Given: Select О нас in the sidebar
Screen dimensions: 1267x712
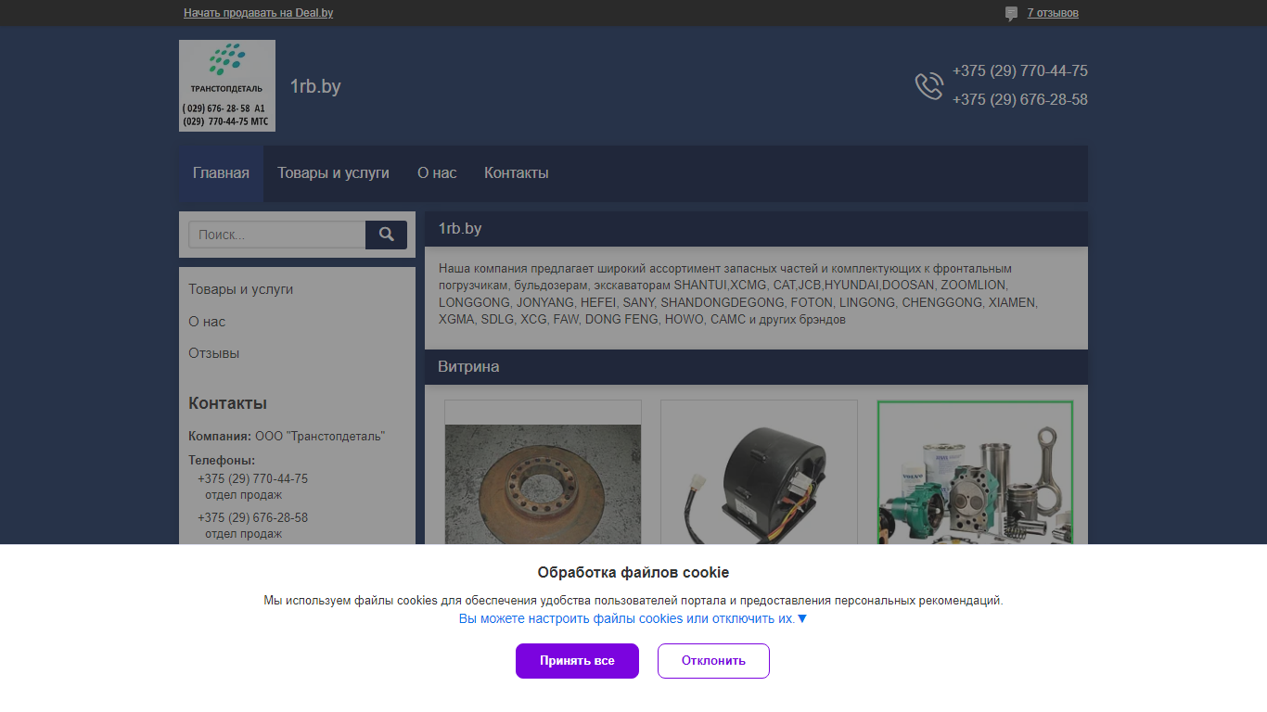Looking at the screenshot, I should pos(207,322).
